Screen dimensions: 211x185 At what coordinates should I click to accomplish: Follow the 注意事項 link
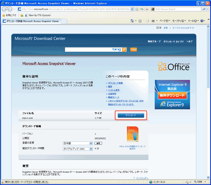click(x=112, y=94)
